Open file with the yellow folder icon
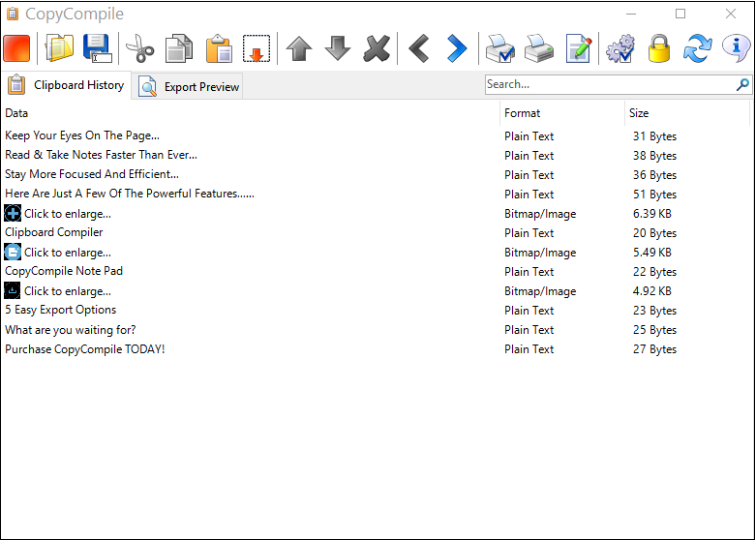The image size is (755, 540). (59, 48)
